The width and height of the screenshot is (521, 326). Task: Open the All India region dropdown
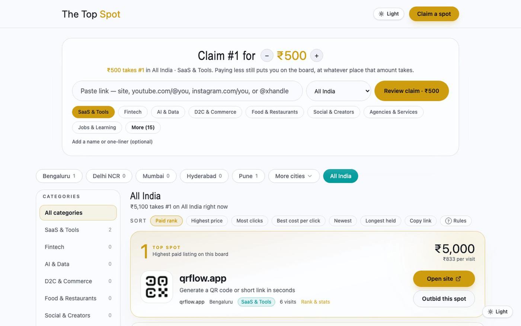[x=339, y=91]
